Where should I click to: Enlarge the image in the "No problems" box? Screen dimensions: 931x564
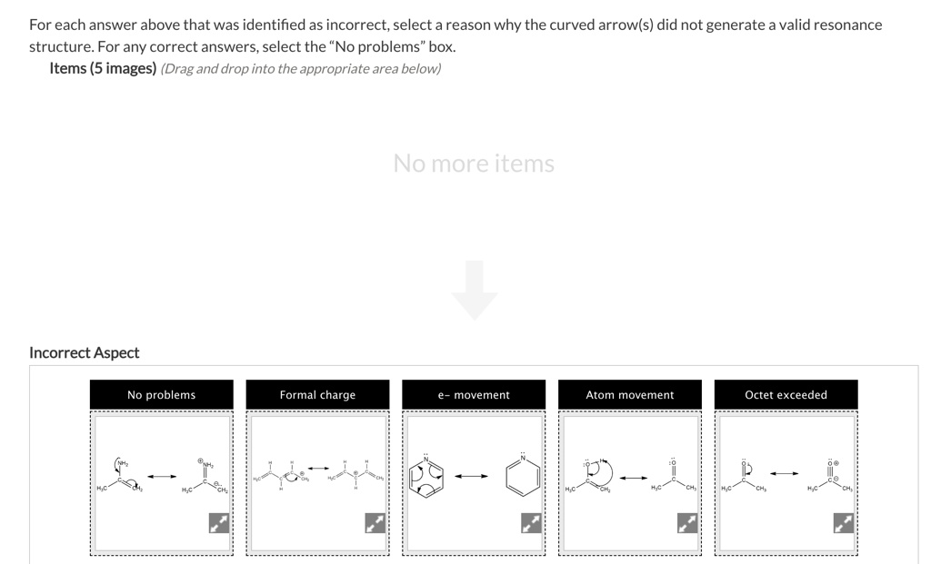click(218, 523)
